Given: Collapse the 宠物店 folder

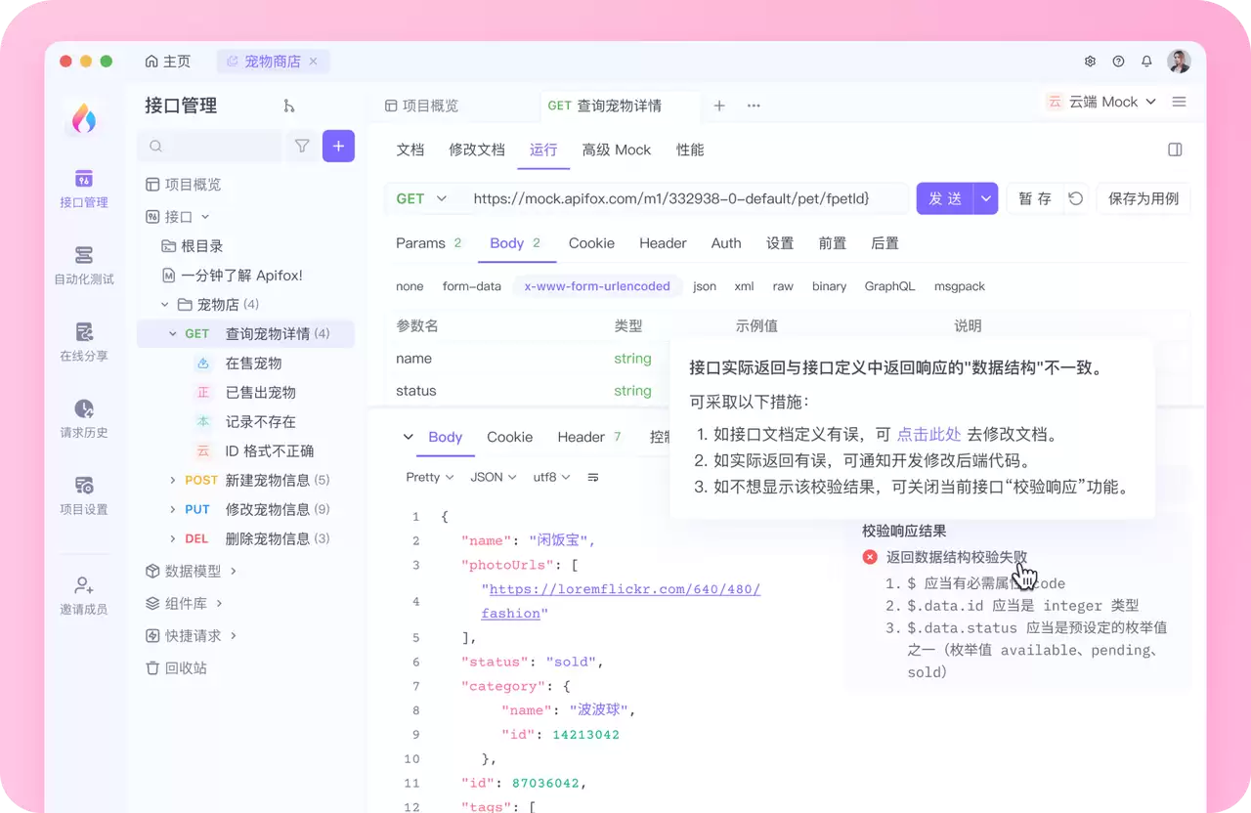Looking at the screenshot, I should pos(165,304).
